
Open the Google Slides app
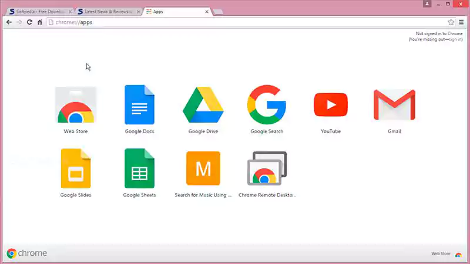click(x=76, y=168)
